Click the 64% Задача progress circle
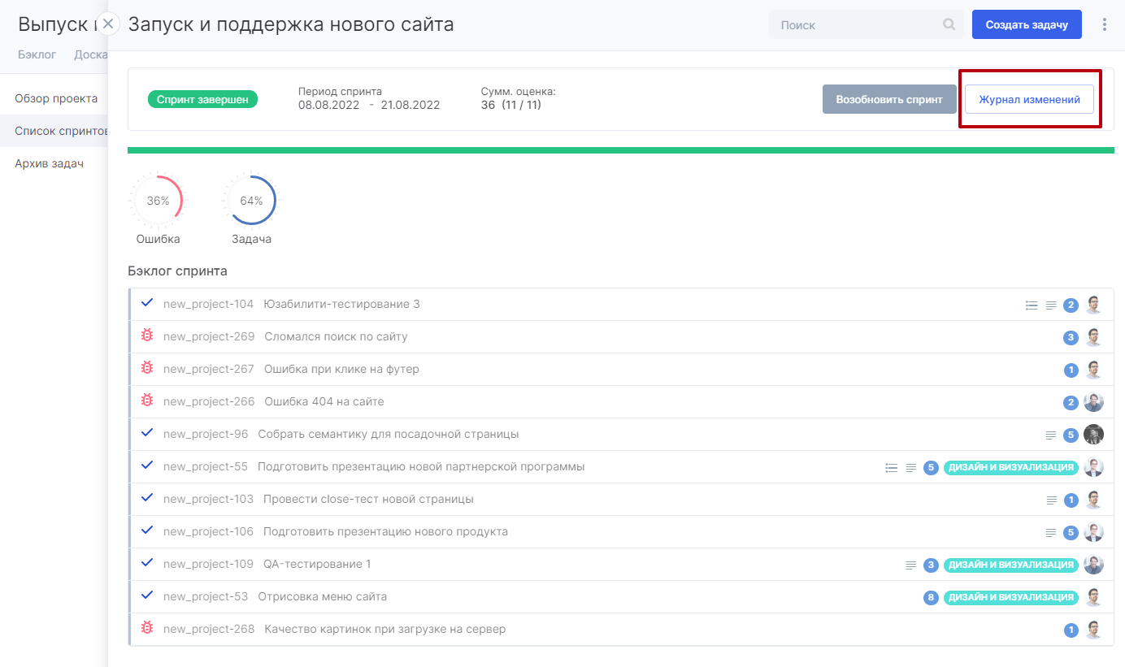1125x667 pixels. (x=251, y=201)
